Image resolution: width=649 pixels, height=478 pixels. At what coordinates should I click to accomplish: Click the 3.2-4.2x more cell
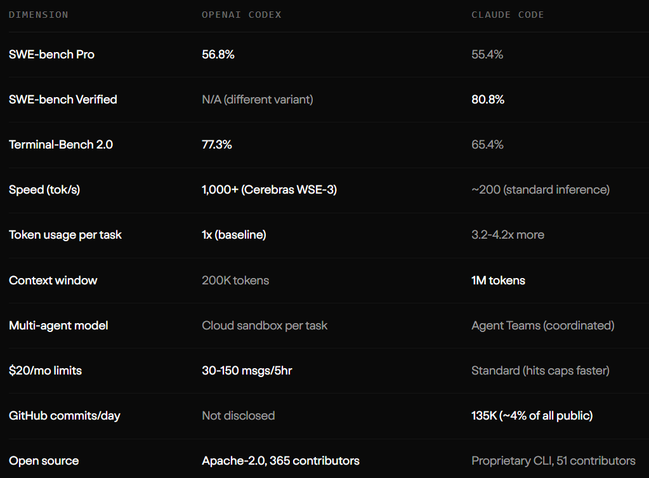[508, 235]
